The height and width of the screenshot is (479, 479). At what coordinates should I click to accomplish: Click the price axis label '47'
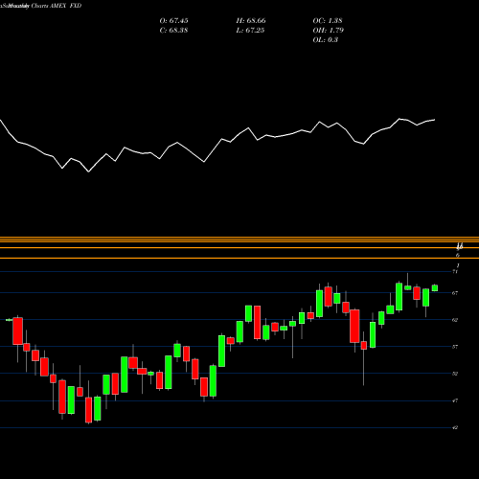tap(455, 400)
